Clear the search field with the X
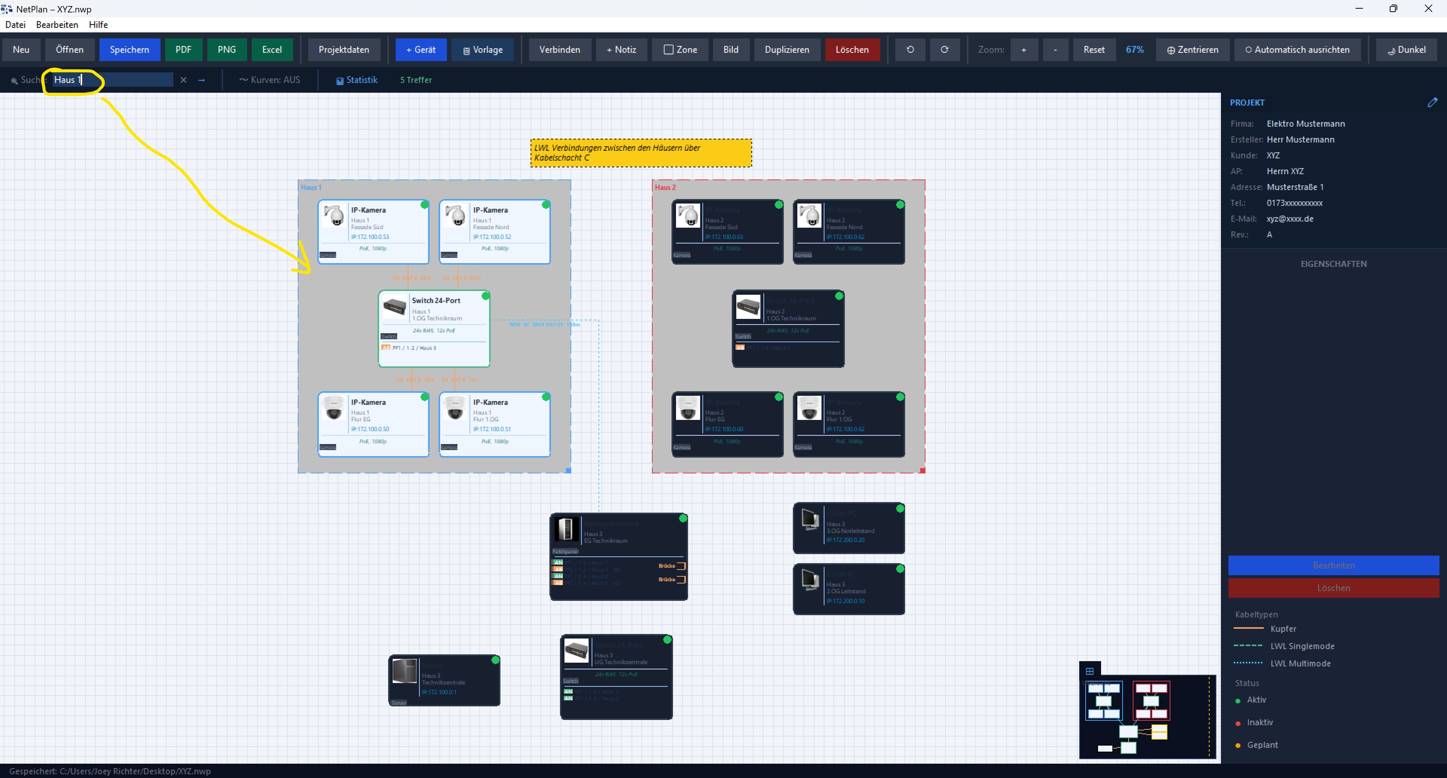The image size is (1447, 778). [x=183, y=80]
